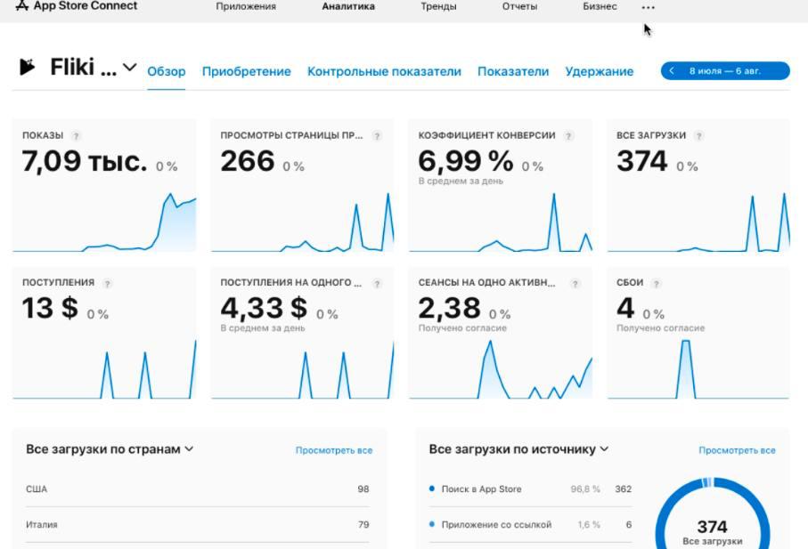Image resolution: width=808 pixels, height=549 pixels.
Task: Click the 6,99 % conversion value
Action: pyautogui.click(x=466, y=161)
